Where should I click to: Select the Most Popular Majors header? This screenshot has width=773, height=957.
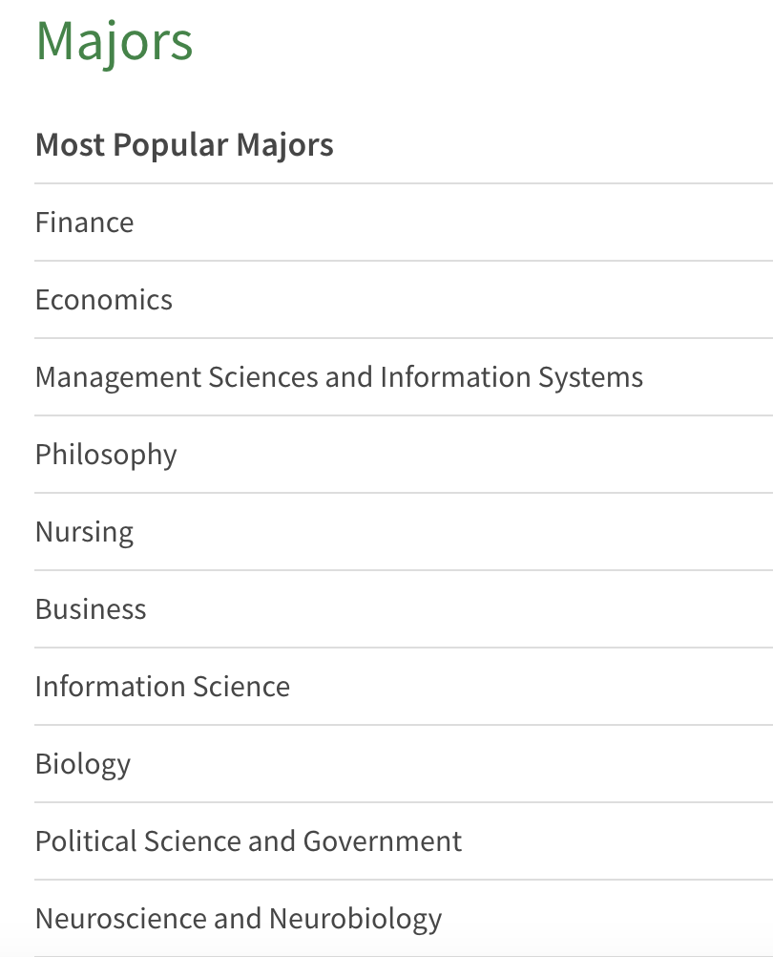click(x=184, y=145)
